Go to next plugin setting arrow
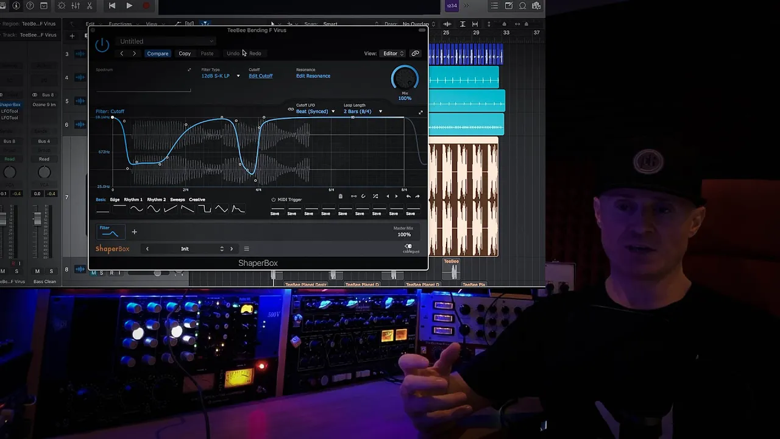This screenshot has height=439, width=780. 134,54
